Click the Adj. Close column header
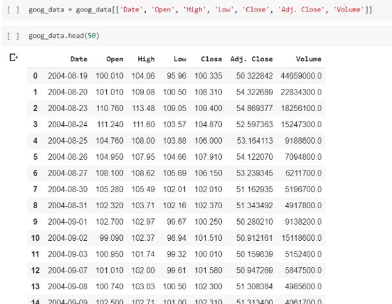The width and height of the screenshot is (392, 304). point(251,59)
